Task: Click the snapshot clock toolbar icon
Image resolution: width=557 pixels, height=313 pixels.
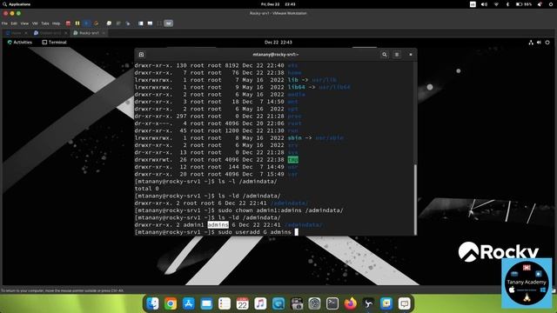Action: coord(109,23)
